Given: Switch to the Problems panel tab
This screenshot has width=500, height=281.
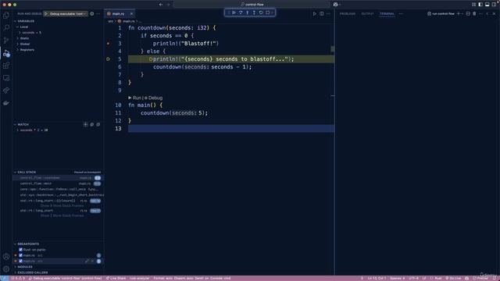Looking at the screenshot, I should pos(347,14).
